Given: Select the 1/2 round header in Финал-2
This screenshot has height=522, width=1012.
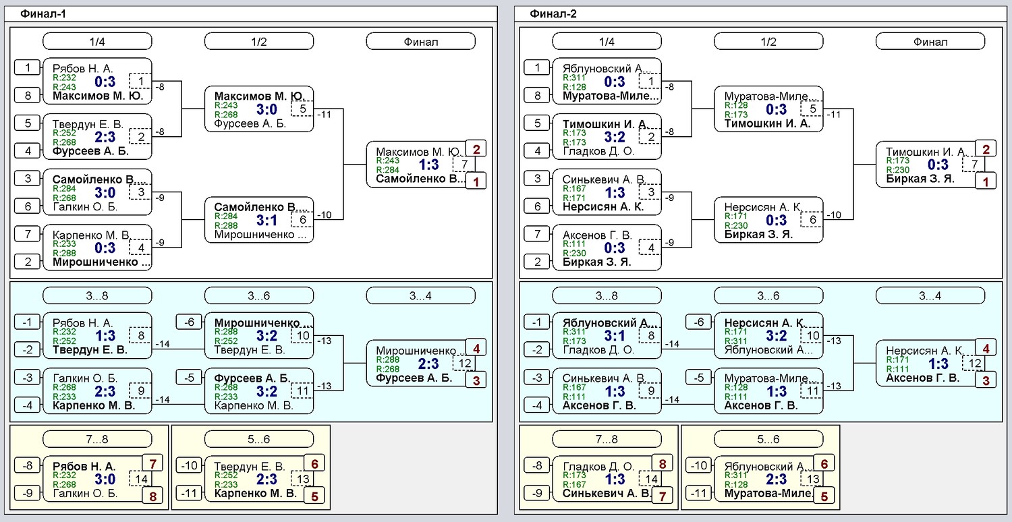Looking at the screenshot, I should coord(768,42).
